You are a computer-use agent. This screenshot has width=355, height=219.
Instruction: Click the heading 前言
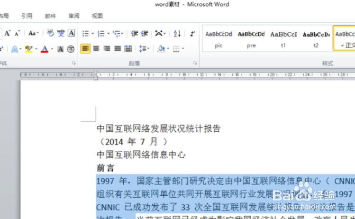[106, 168]
